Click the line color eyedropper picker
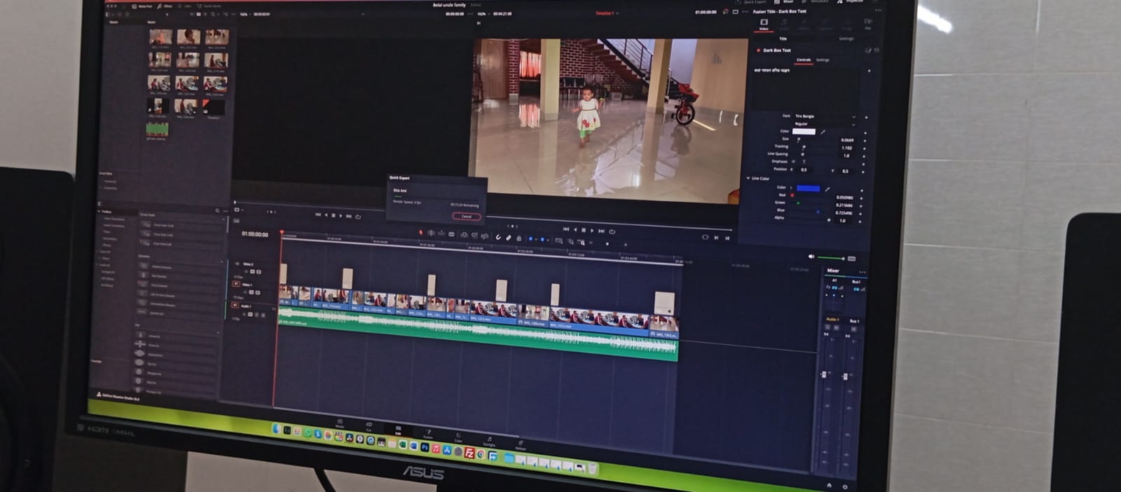The width and height of the screenshot is (1121, 492). click(x=827, y=189)
